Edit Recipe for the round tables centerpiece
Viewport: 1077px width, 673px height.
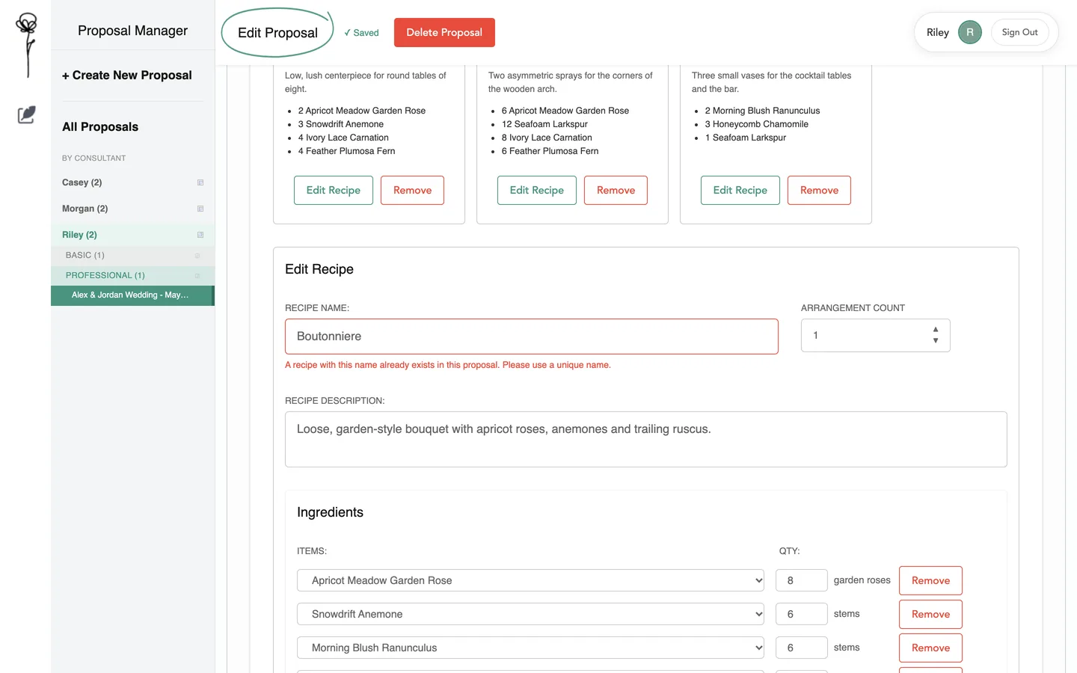pos(333,190)
